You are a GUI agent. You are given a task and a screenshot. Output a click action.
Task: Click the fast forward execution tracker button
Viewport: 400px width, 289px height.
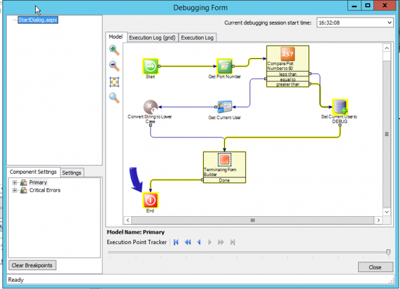coord(221,242)
